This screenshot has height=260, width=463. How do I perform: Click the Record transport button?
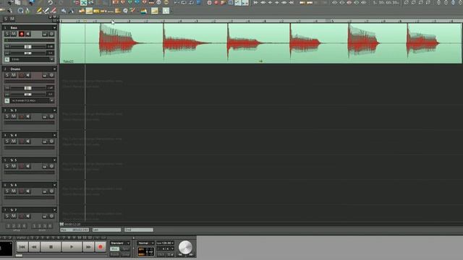pyautogui.click(x=100, y=247)
